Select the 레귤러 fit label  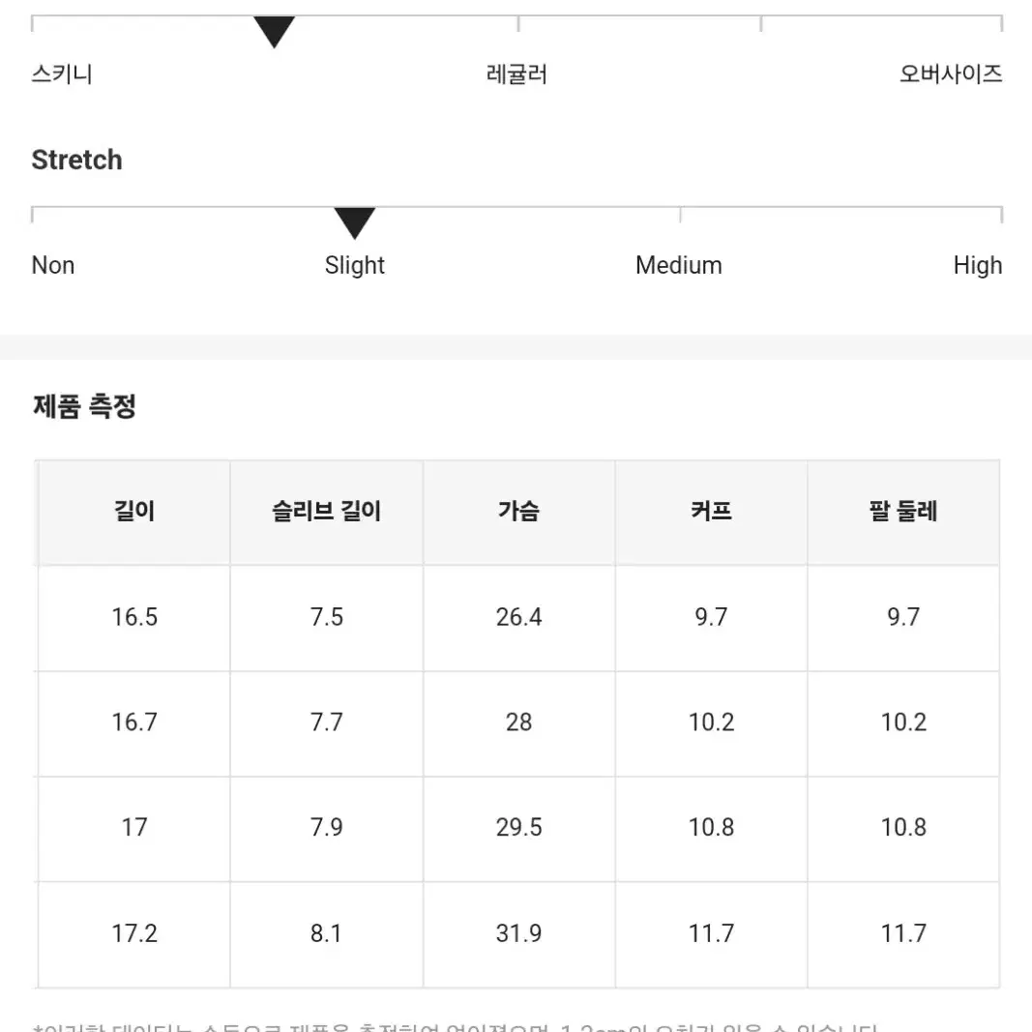coord(516,74)
